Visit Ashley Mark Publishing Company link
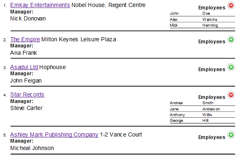Viewport: 238px width, 159px height. [54, 134]
